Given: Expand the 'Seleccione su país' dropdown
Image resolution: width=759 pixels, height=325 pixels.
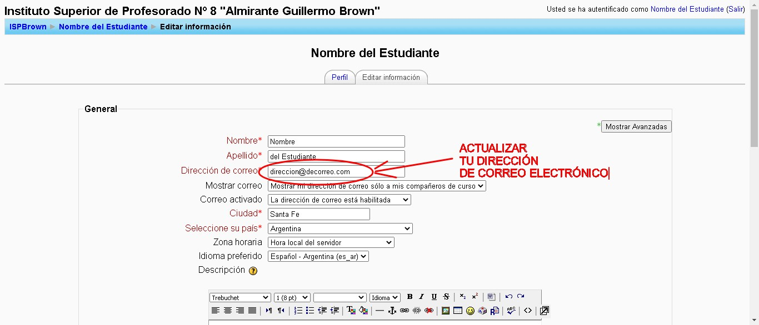Looking at the screenshot, I should 340,228.
